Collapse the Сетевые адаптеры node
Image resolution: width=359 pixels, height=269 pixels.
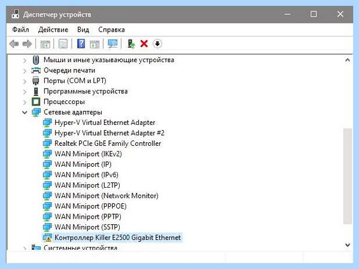coord(25,112)
